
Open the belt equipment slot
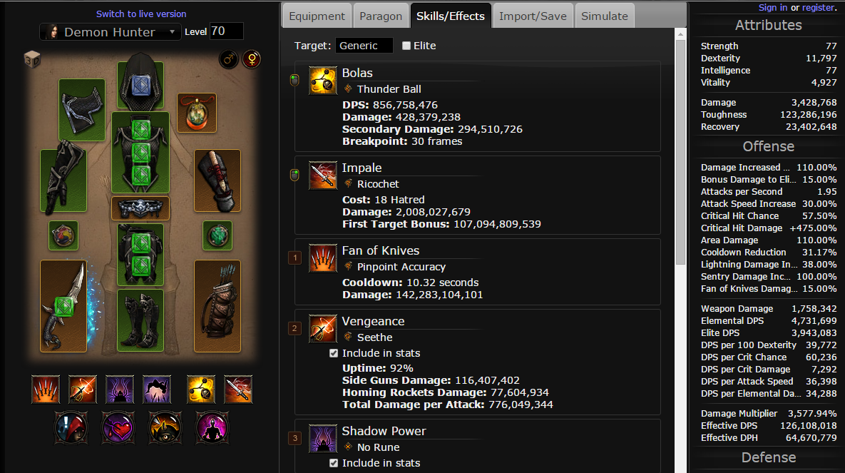click(140, 208)
